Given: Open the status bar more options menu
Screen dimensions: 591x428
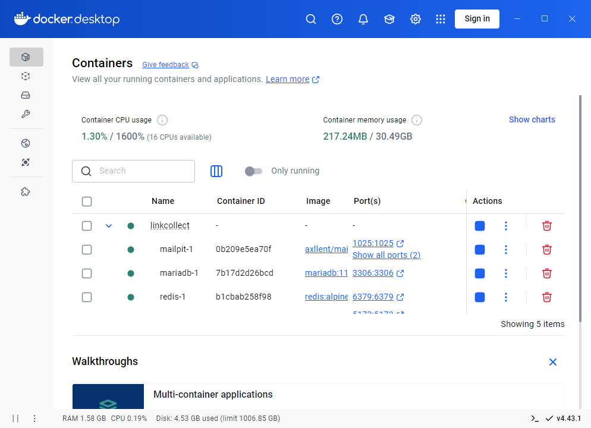Looking at the screenshot, I should (34, 418).
